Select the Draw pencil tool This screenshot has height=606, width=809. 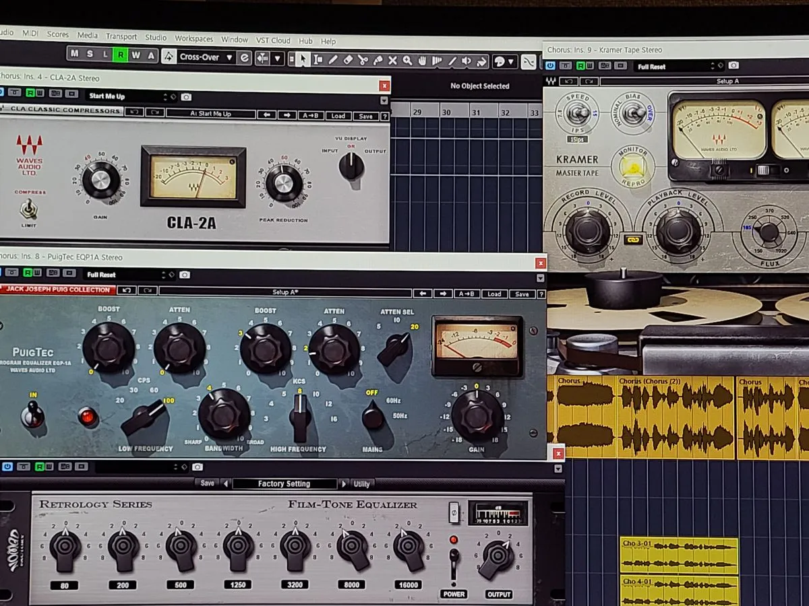pyautogui.click(x=333, y=60)
